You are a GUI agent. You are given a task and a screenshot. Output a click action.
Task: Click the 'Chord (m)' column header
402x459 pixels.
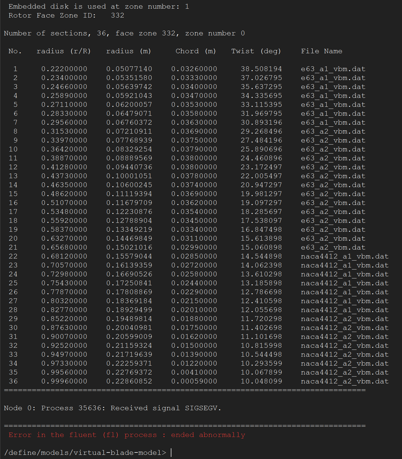[196, 51]
